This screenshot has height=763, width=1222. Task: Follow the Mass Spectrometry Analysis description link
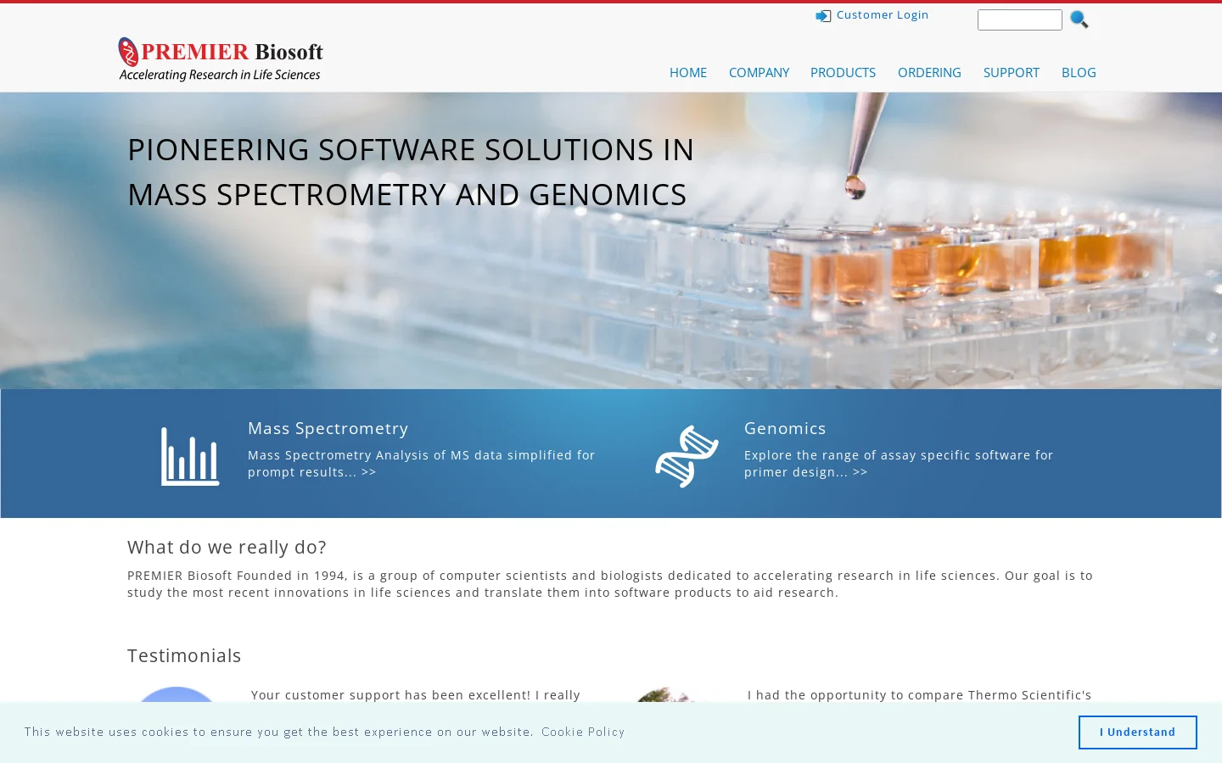pyautogui.click(x=422, y=464)
